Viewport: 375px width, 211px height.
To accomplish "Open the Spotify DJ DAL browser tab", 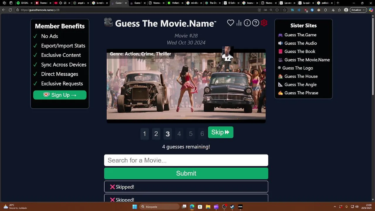I will point(24,3).
